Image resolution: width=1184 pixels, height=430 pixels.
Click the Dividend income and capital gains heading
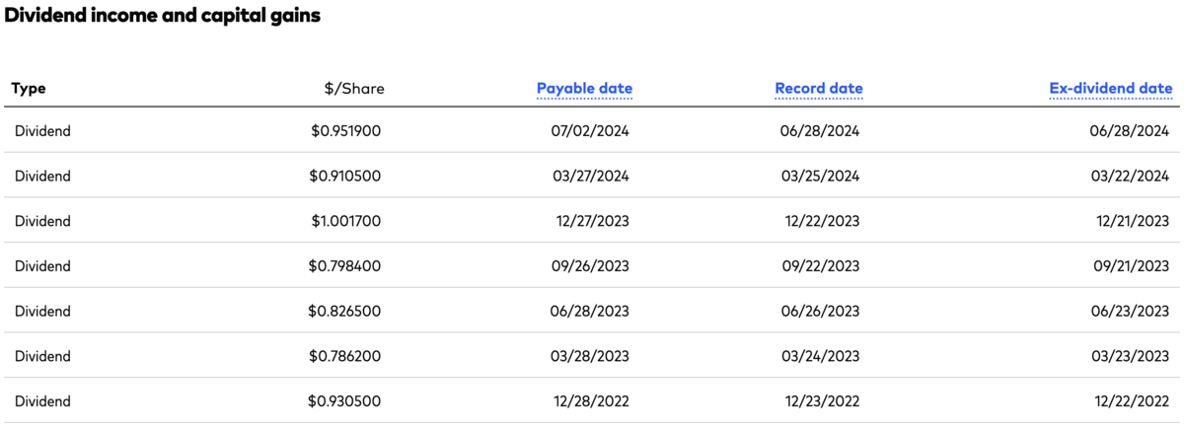click(x=163, y=16)
